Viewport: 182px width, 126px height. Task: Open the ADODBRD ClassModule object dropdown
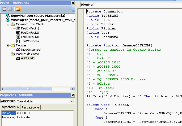tap(72, 101)
